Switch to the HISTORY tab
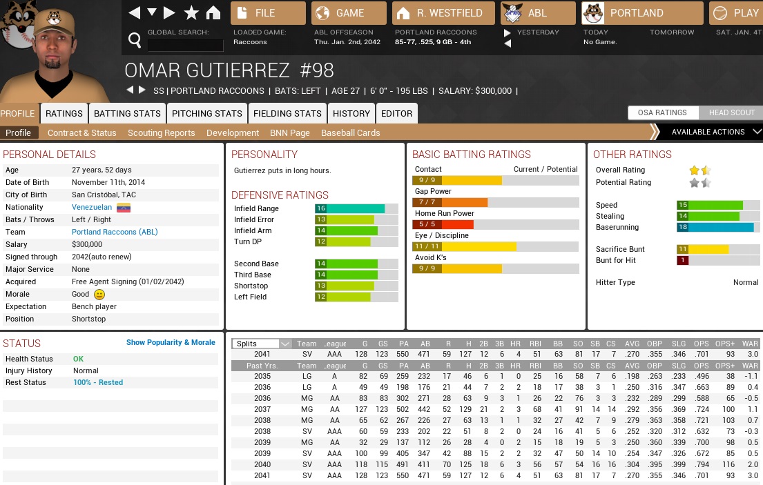Image resolution: width=763 pixels, height=485 pixels. coord(351,113)
